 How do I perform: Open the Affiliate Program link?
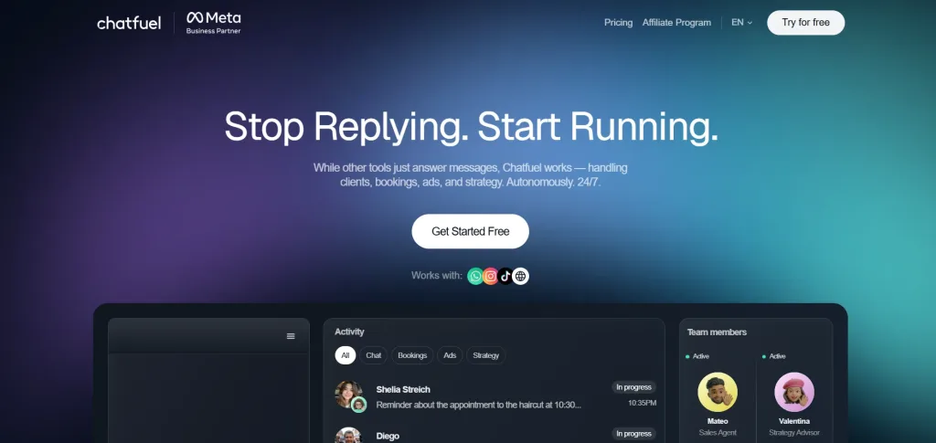coord(676,23)
